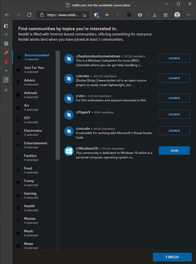196x264 pixels.
Task: Click the r/bashonubuntuonwindows avatar
Action: pyautogui.click(x=69, y=59)
